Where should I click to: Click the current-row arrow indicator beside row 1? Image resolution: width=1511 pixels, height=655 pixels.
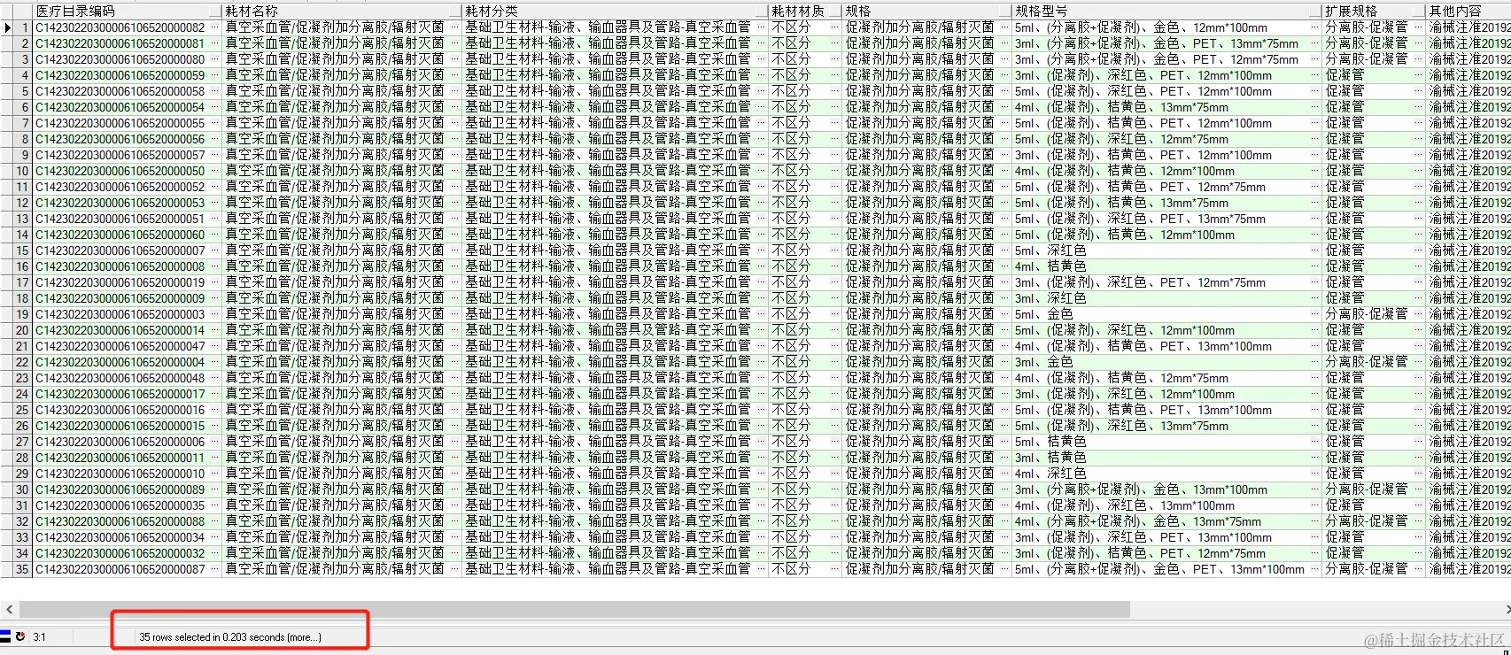[x=8, y=27]
